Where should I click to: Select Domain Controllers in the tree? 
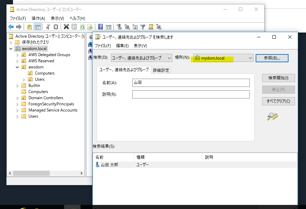pos(46,98)
